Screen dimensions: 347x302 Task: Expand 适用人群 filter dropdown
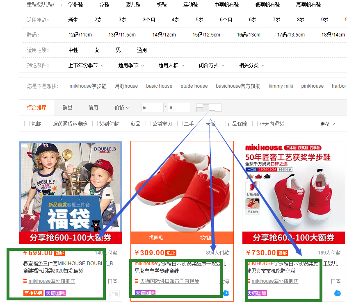[x=171, y=66]
